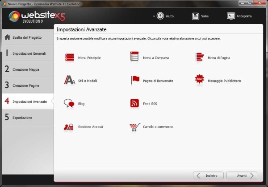Open the Gestione Accessi icon
The width and height of the screenshot is (268, 187).
pos(69,127)
